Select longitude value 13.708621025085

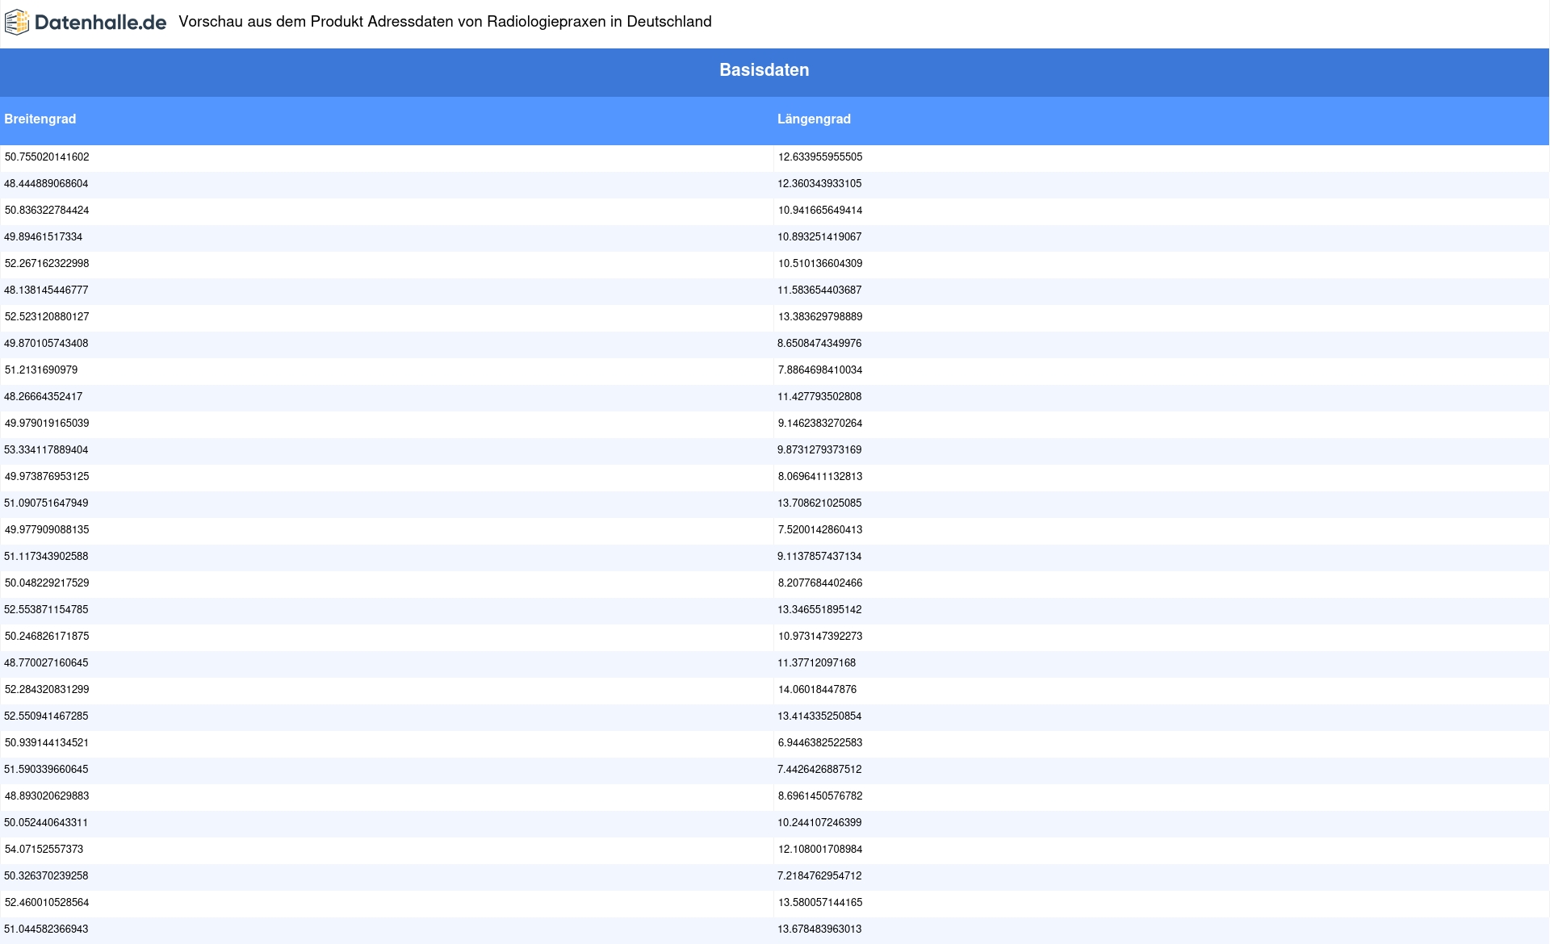coord(819,503)
